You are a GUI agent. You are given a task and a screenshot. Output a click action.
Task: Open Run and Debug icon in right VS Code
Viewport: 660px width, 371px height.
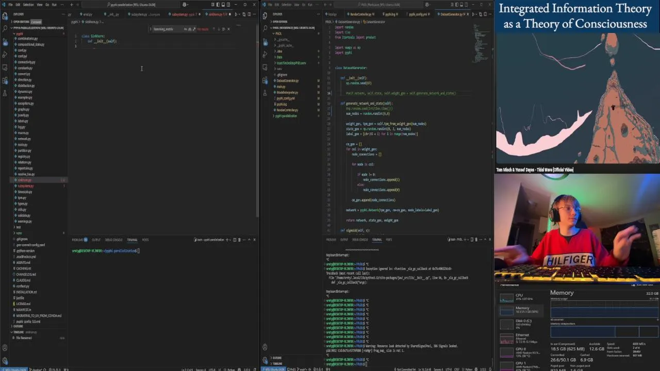[x=265, y=55]
